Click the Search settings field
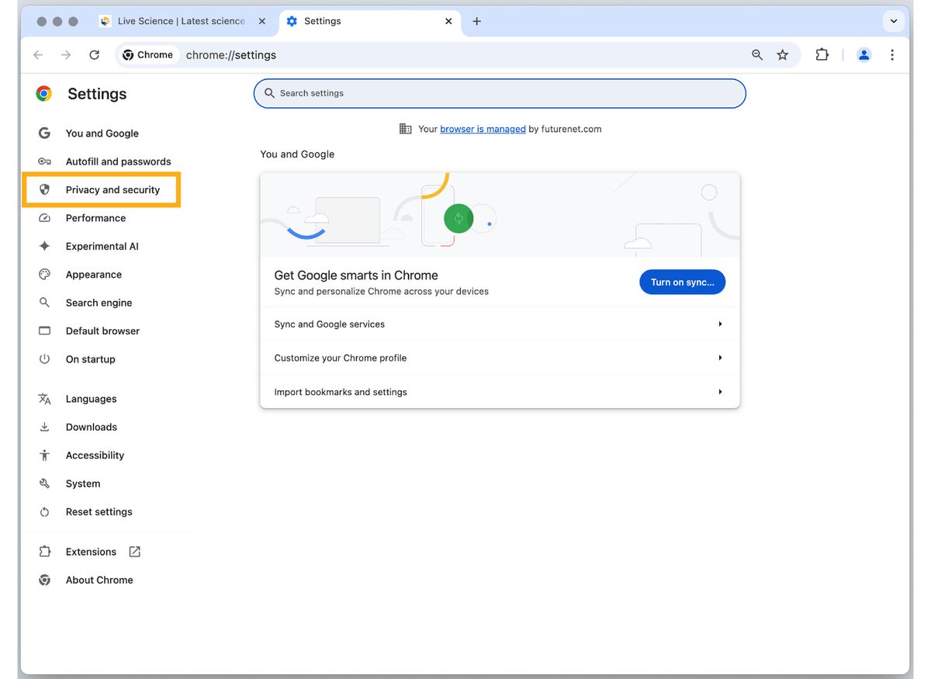The image size is (931, 679). pyautogui.click(x=500, y=93)
